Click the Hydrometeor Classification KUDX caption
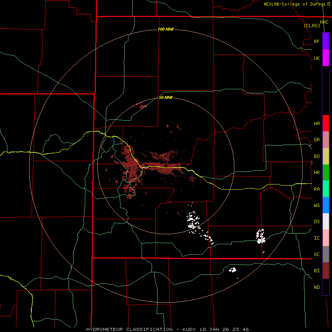332x332 pixels. click(x=167, y=329)
